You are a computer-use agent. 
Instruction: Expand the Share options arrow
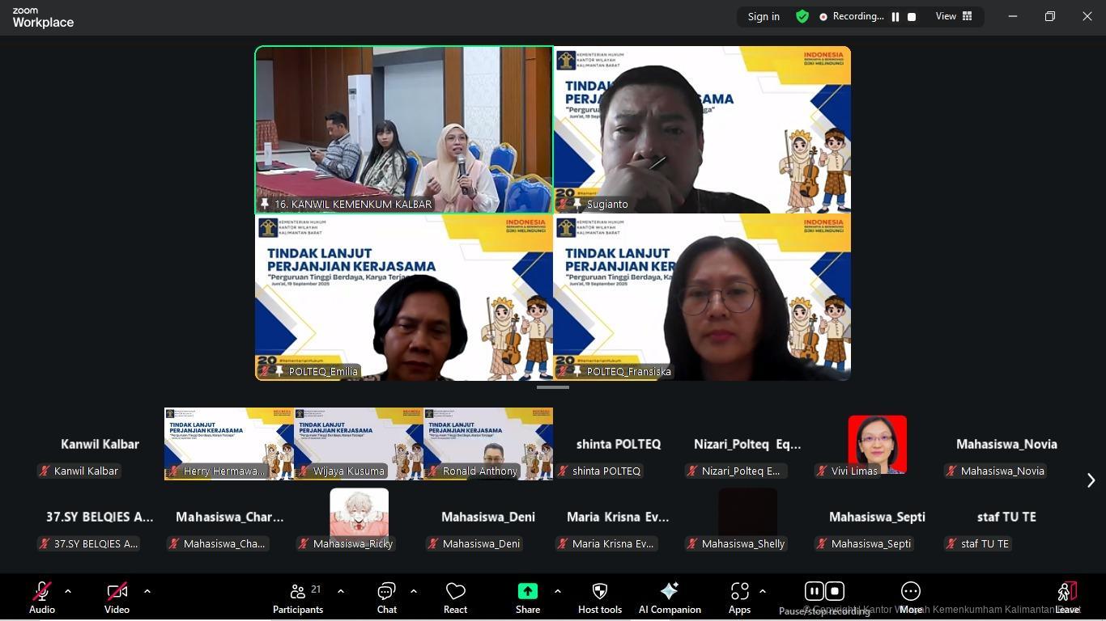557,591
